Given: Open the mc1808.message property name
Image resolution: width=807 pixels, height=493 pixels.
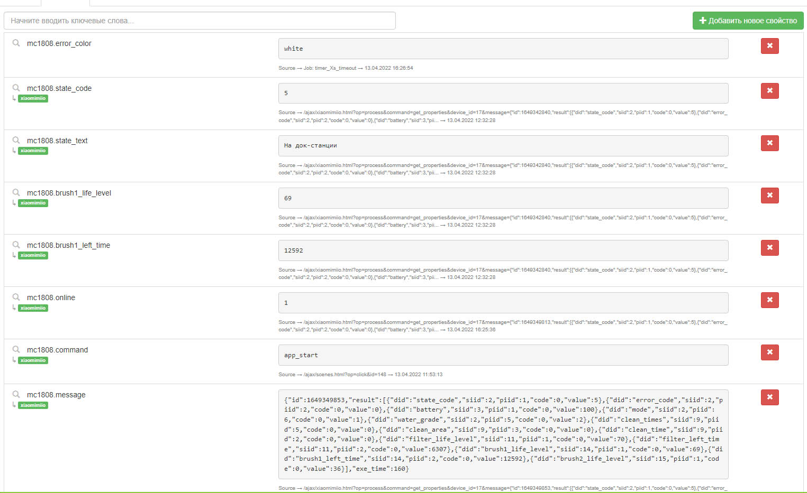Looking at the screenshot, I should (x=56, y=395).
